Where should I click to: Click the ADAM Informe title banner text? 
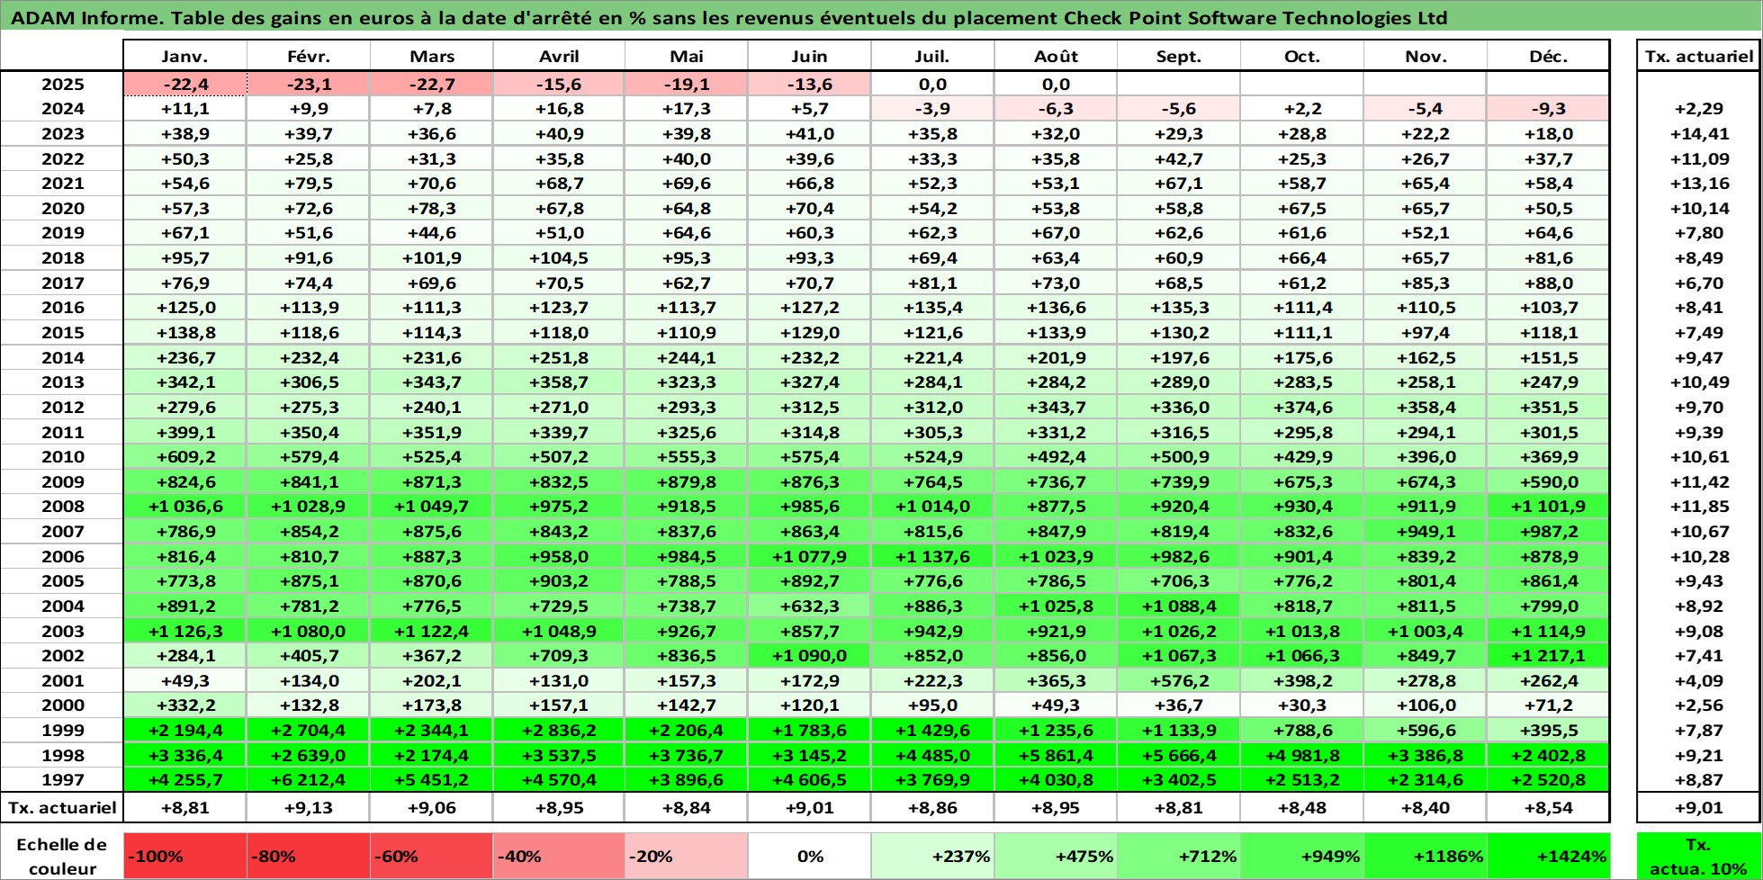click(730, 17)
